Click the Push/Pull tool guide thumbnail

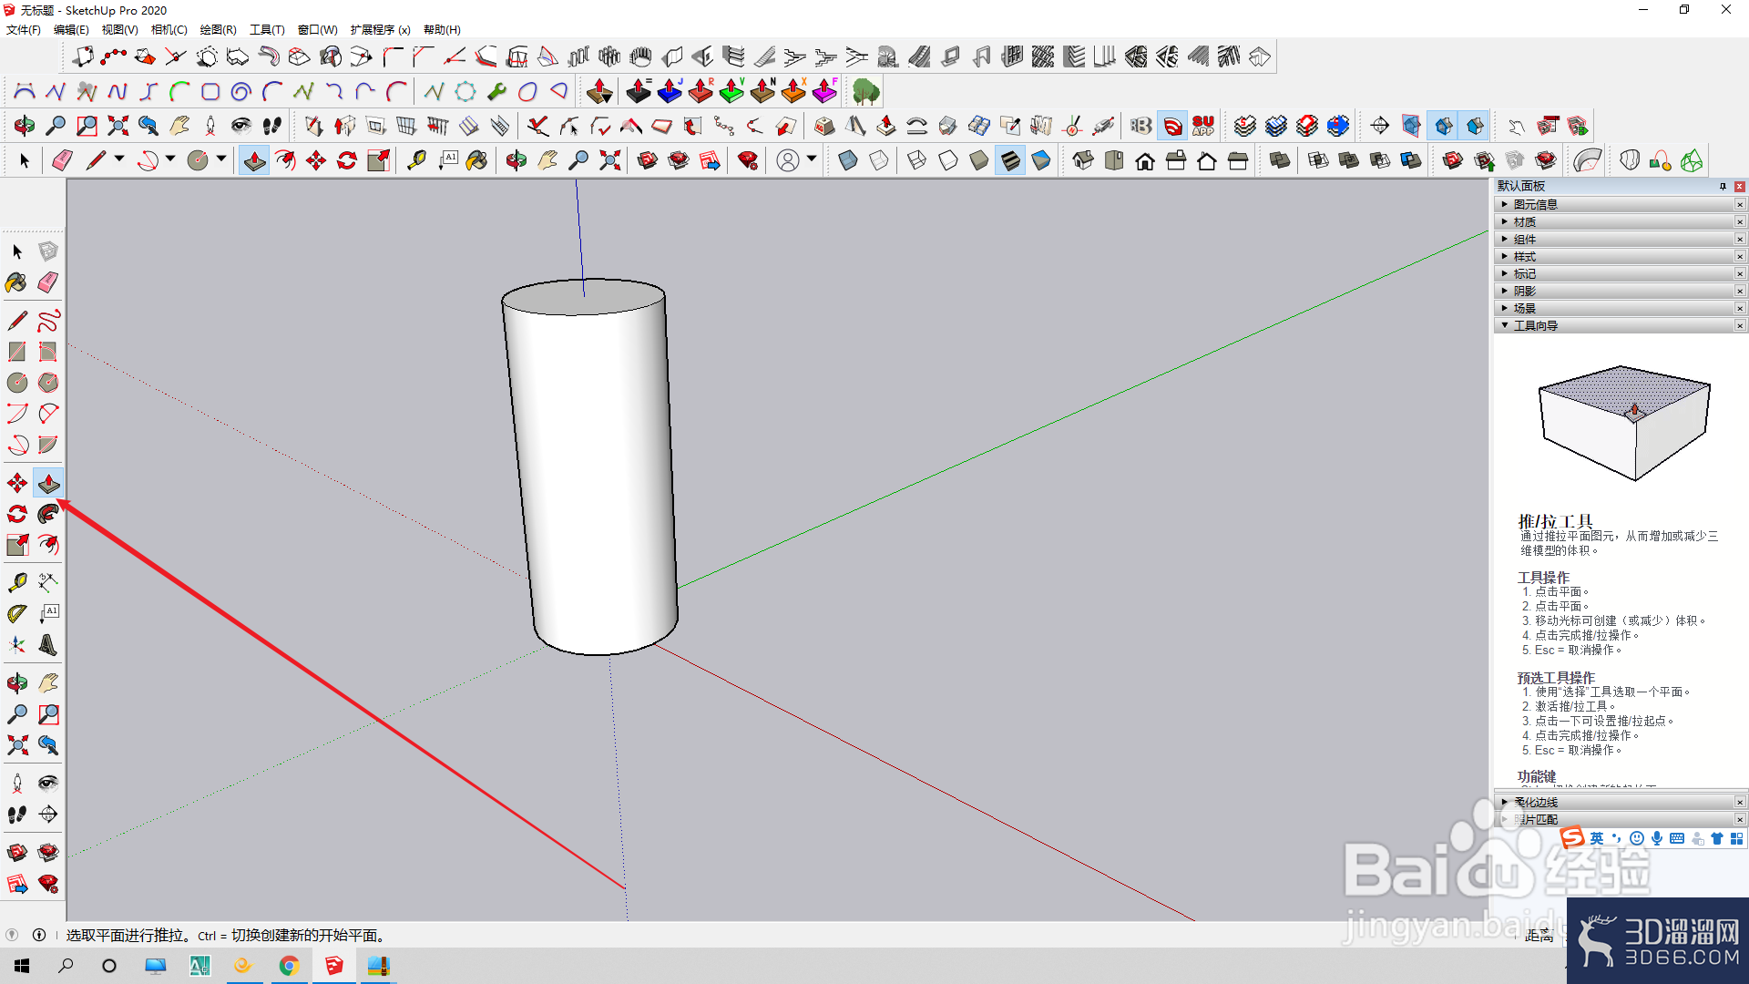click(1624, 423)
